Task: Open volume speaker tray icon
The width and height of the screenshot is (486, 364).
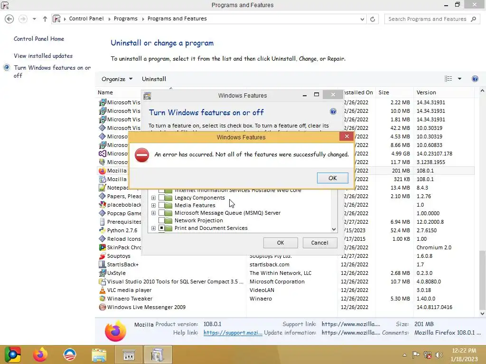Action: click(439, 355)
